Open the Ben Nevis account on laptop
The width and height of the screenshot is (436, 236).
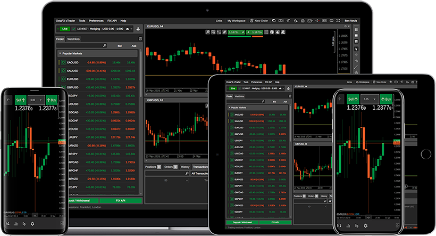[x=350, y=21]
